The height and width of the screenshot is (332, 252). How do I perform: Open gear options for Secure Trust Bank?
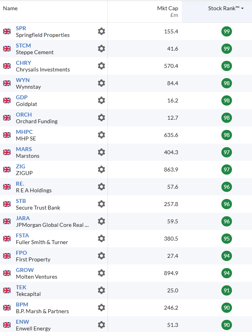coord(101,204)
